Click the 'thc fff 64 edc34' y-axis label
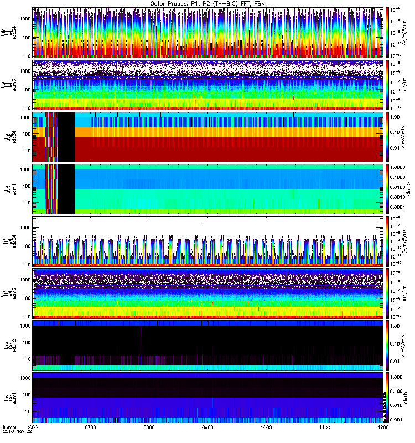This screenshot has width=415, height=443. 8,241
